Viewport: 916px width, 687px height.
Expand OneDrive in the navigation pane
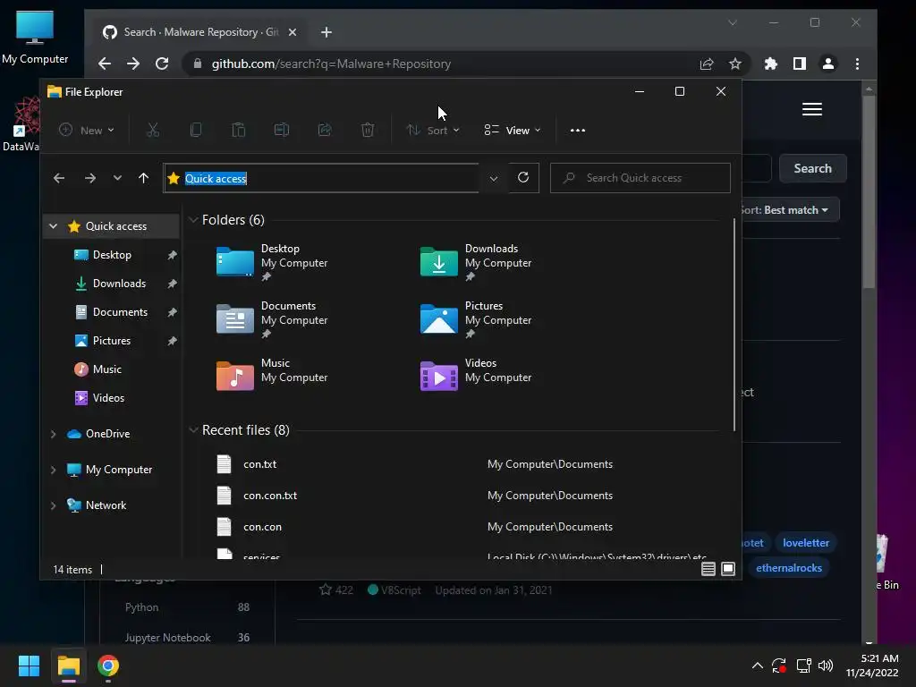click(53, 434)
